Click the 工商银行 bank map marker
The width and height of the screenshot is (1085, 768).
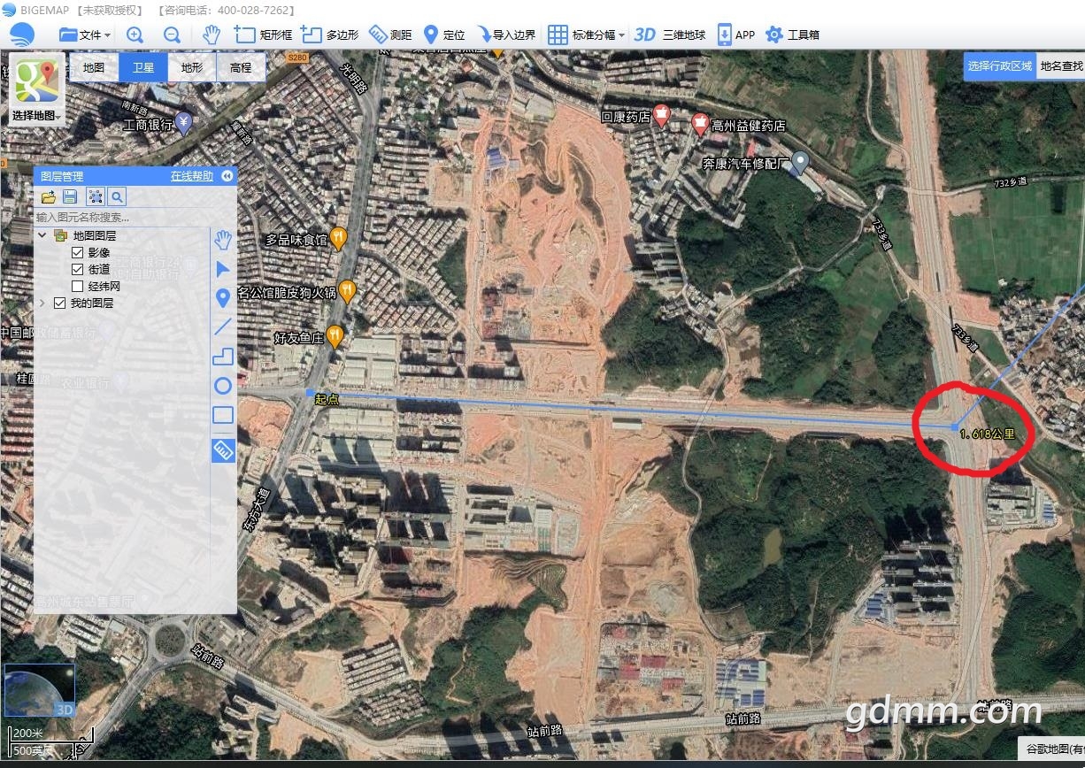click(184, 123)
